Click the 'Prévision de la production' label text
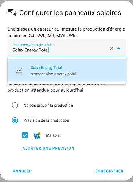The height and width of the screenshot is (182, 133). coord(47,120)
